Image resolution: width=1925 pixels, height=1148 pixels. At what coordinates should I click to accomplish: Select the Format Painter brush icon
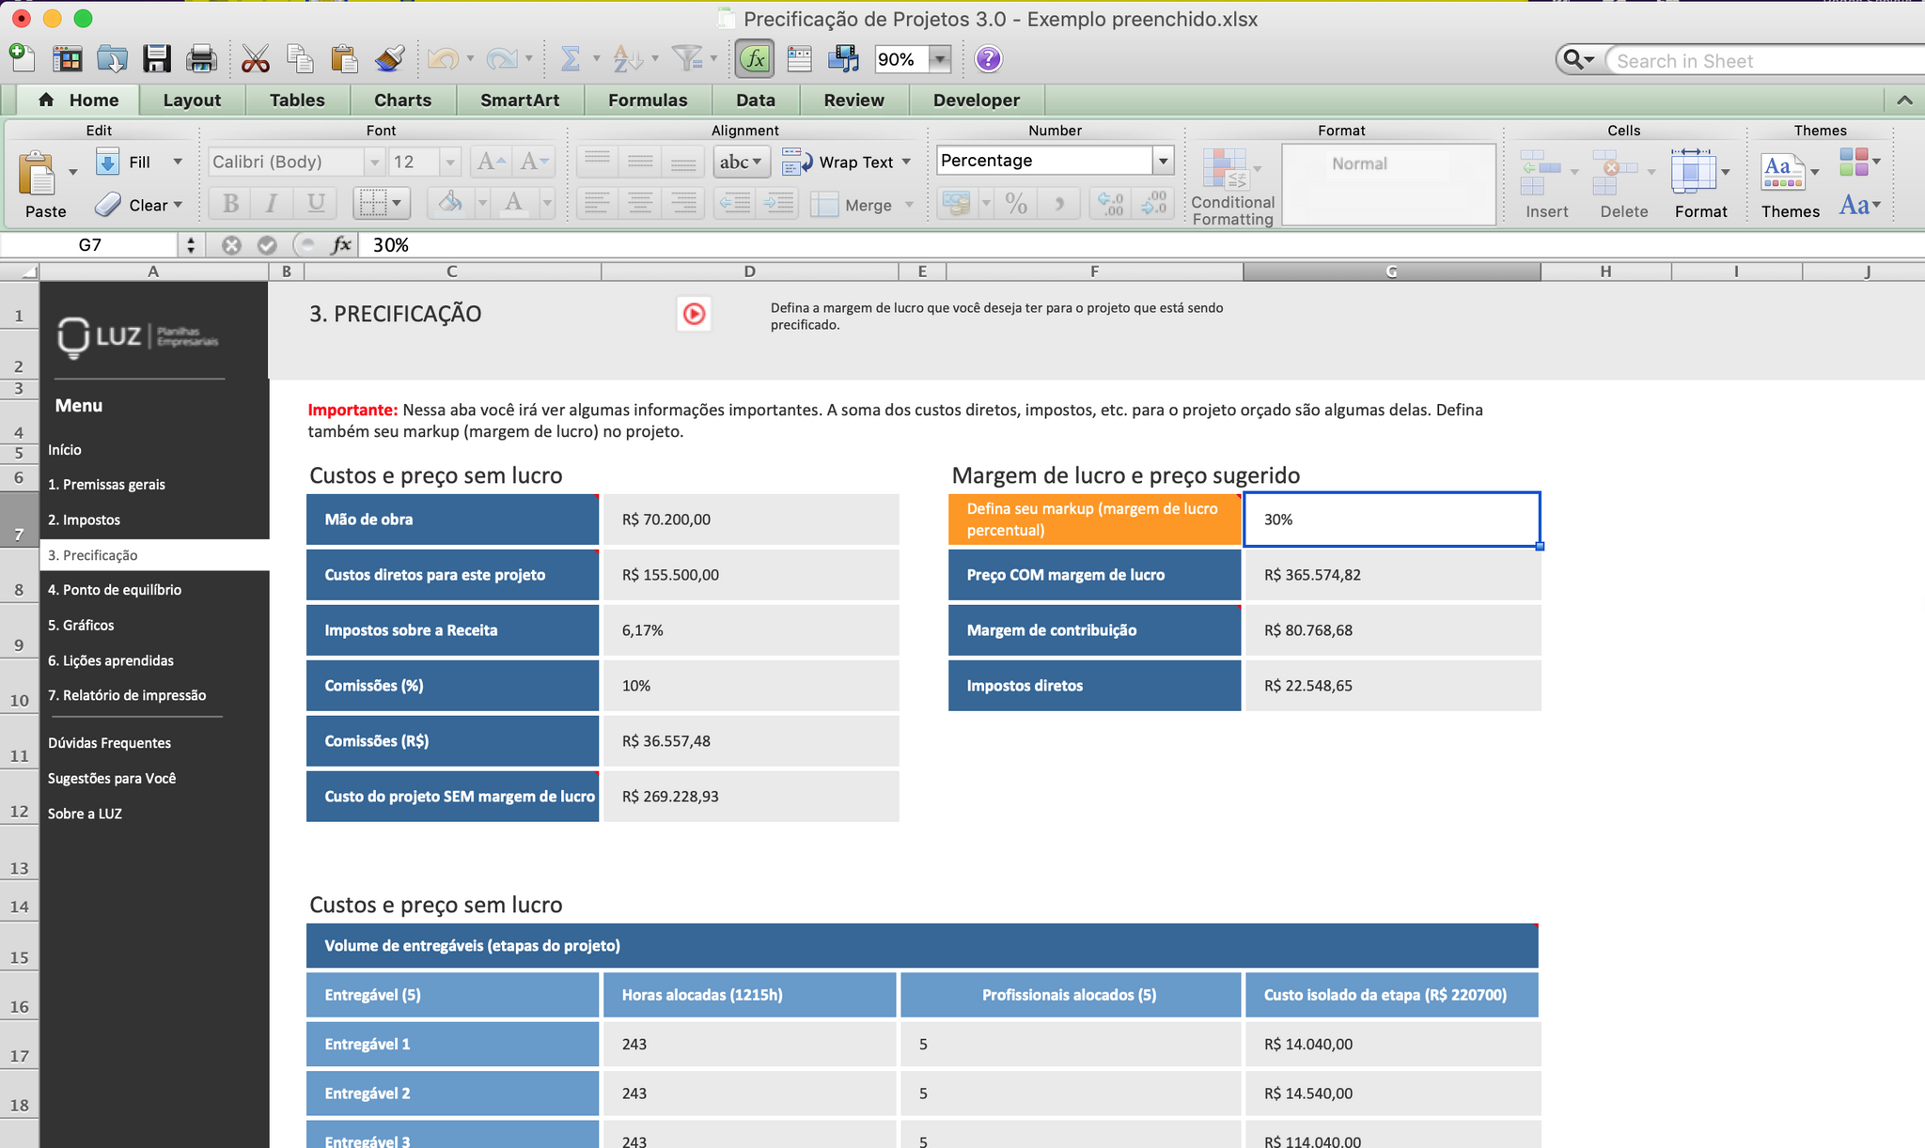(389, 59)
